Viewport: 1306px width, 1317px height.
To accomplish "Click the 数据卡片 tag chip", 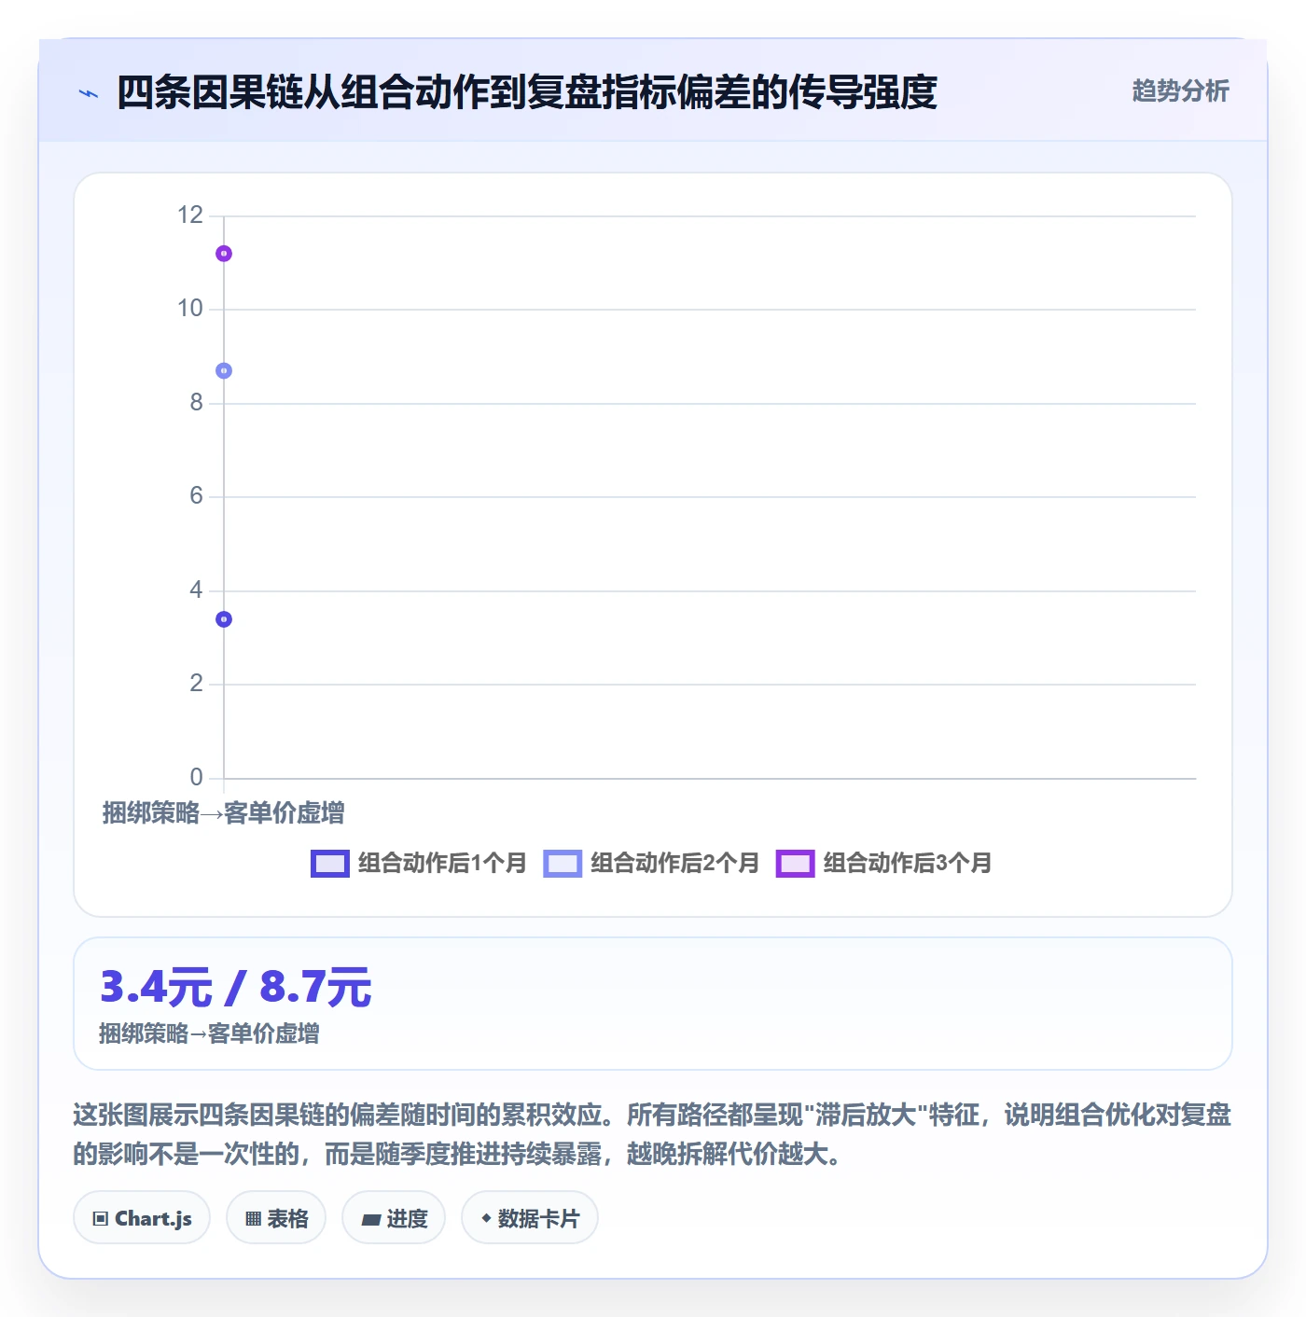I will click(x=530, y=1218).
